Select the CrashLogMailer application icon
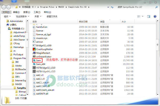Viewport: 160px width, 106px height. click(x=34, y=49)
